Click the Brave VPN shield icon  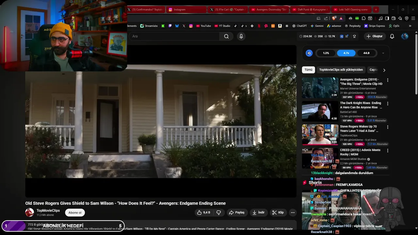(x=407, y=18)
